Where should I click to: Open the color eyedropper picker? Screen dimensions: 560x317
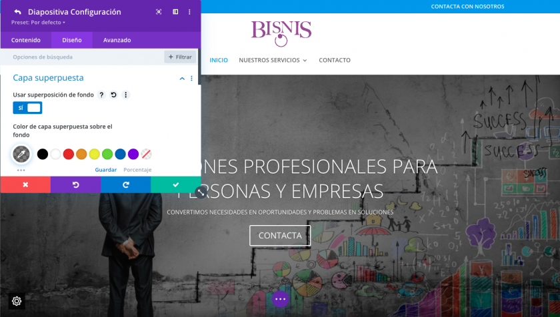click(21, 154)
